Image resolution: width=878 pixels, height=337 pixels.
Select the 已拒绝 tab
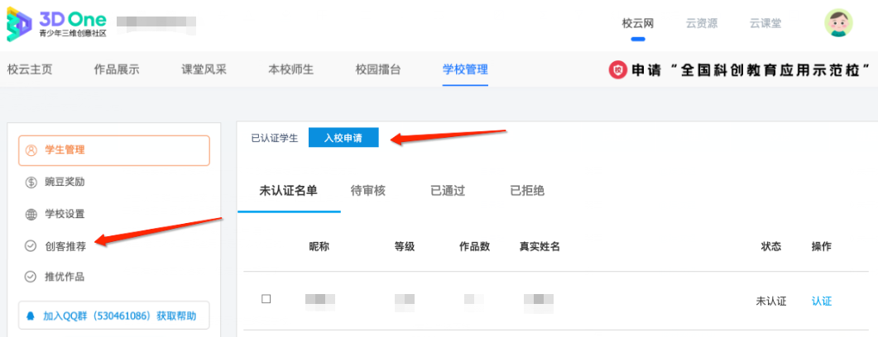coord(527,191)
